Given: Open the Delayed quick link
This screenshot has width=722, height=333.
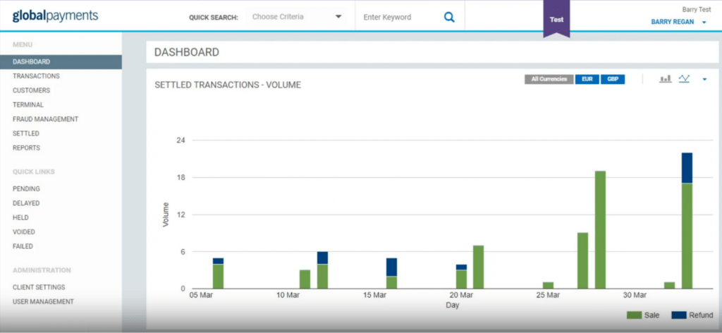Looking at the screenshot, I should (26, 203).
